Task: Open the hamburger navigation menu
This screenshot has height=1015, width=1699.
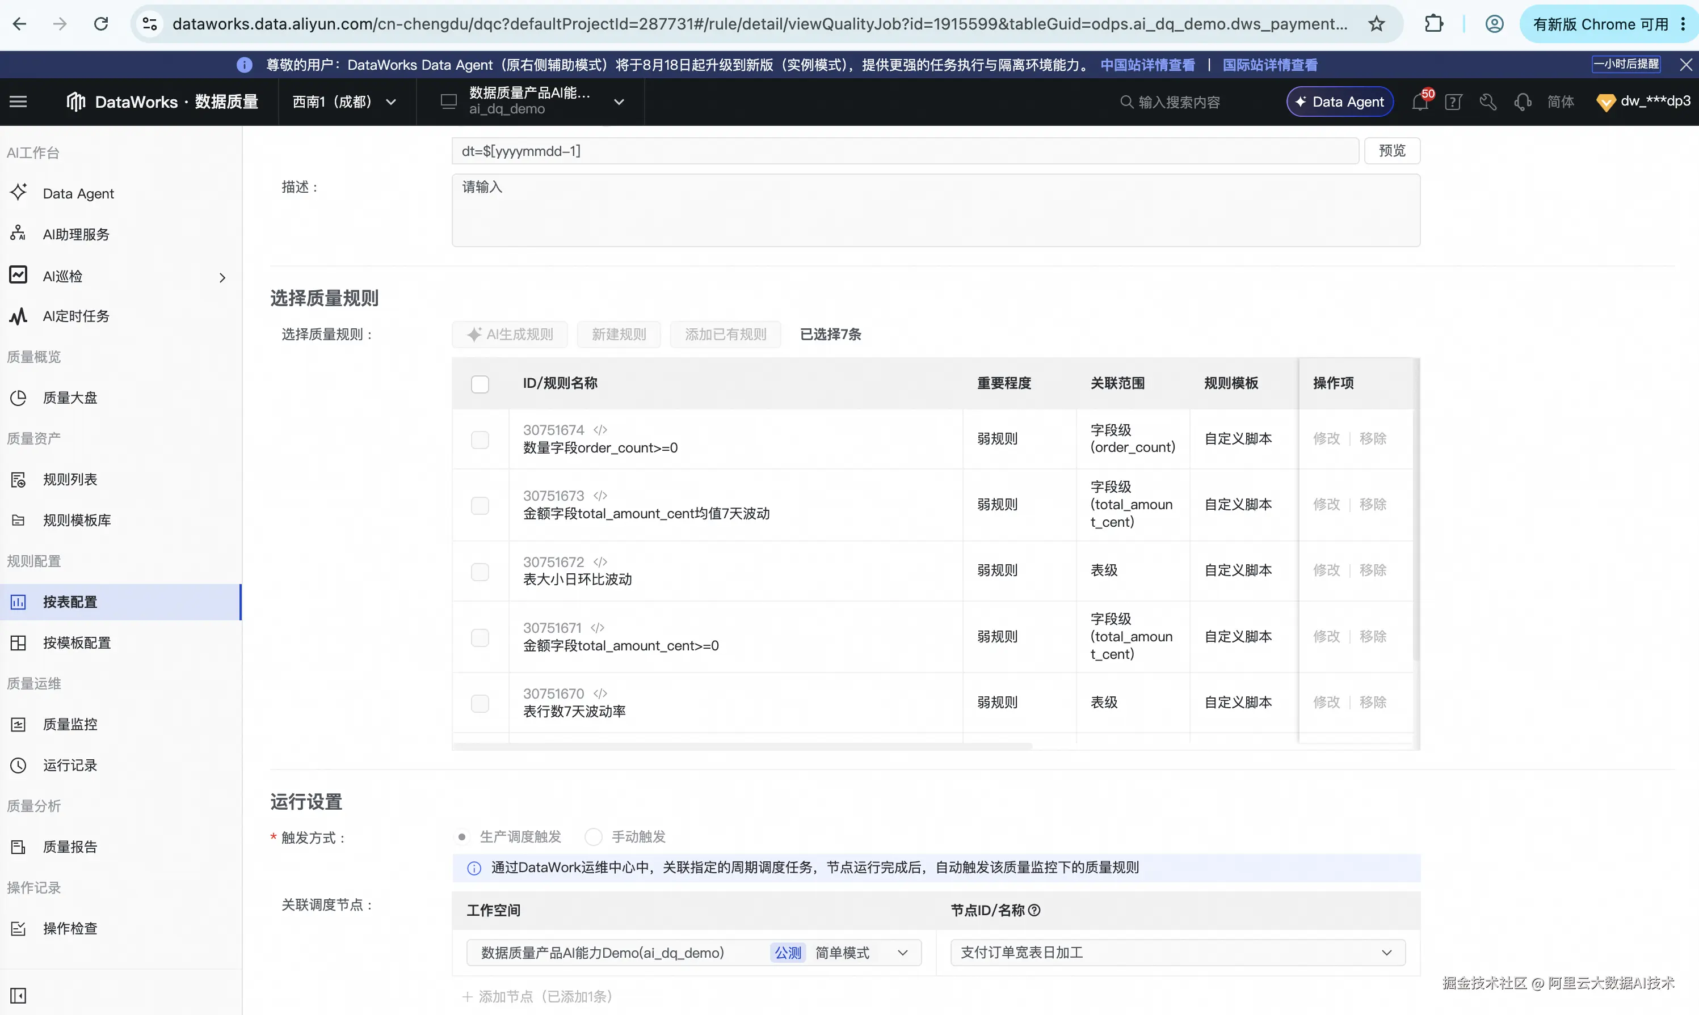Action: 19,102
